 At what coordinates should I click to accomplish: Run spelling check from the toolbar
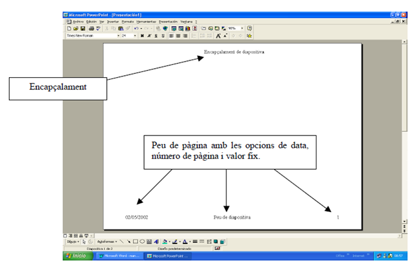[98, 28]
